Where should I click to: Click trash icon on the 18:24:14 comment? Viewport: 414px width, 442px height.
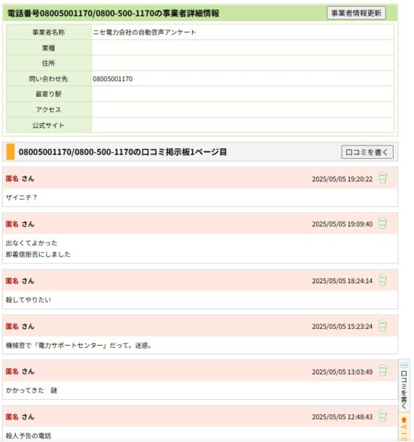tap(382, 280)
